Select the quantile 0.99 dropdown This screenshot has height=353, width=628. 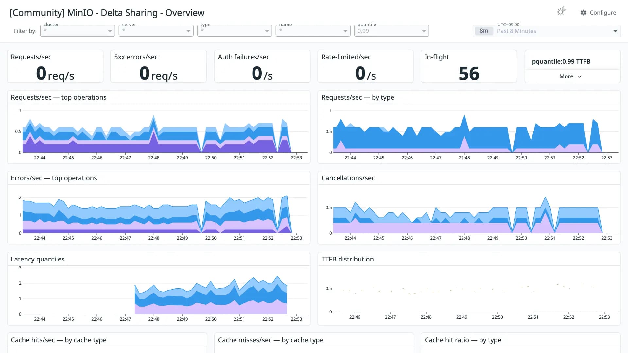pos(392,31)
